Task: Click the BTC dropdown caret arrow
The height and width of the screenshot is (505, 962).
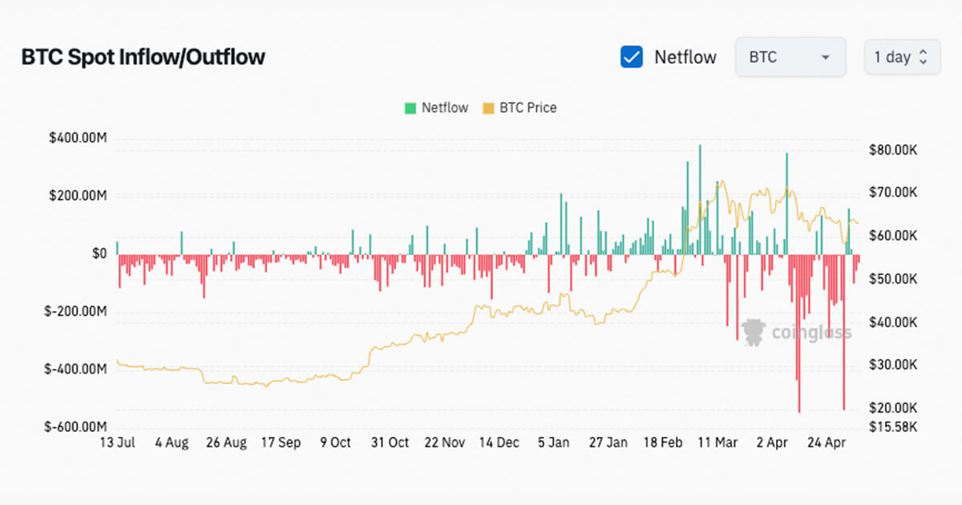Action: (x=825, y=58)
